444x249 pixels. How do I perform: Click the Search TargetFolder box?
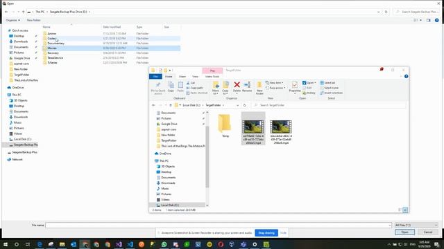(x=328, y=105)
